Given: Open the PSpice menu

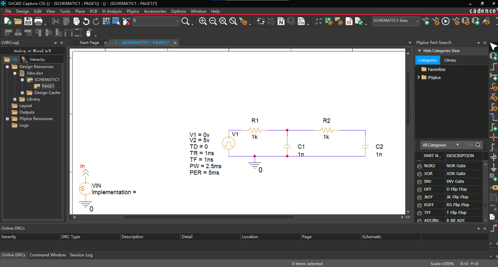Looking at the screenshot, I should tap(133, 11).
